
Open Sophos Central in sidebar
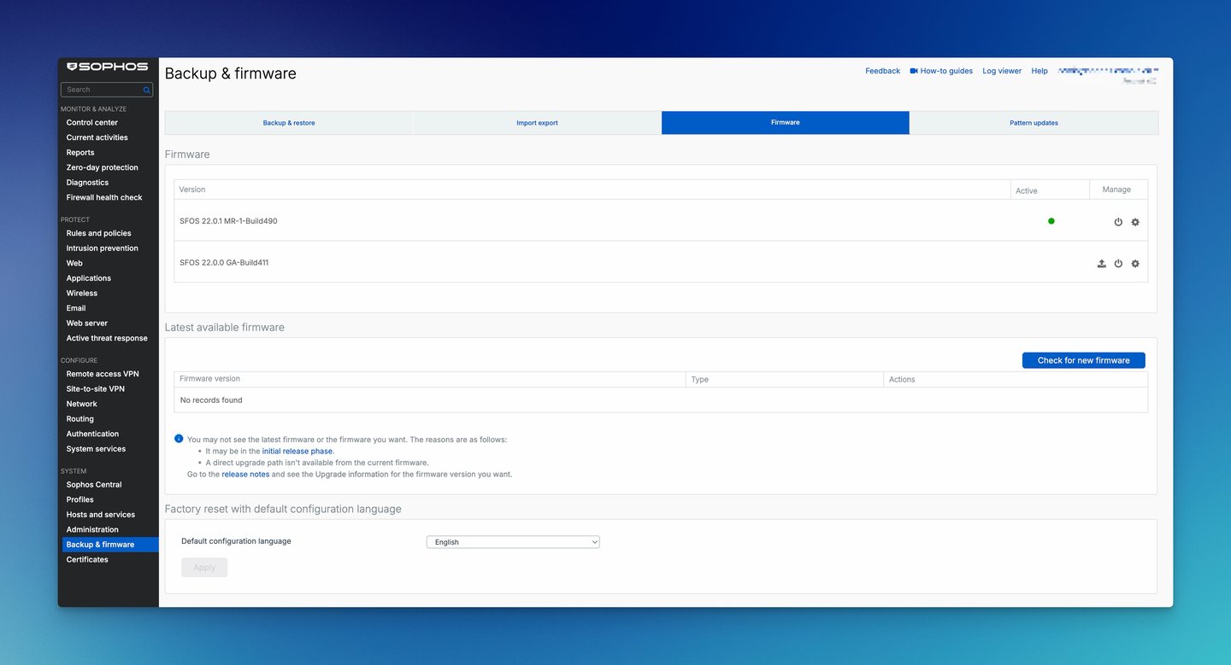pyautogui.click(x=94, y=485)
